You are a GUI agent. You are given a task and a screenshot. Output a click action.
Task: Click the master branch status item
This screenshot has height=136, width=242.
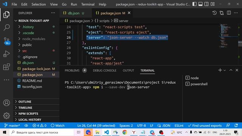[x=12, y=125]
